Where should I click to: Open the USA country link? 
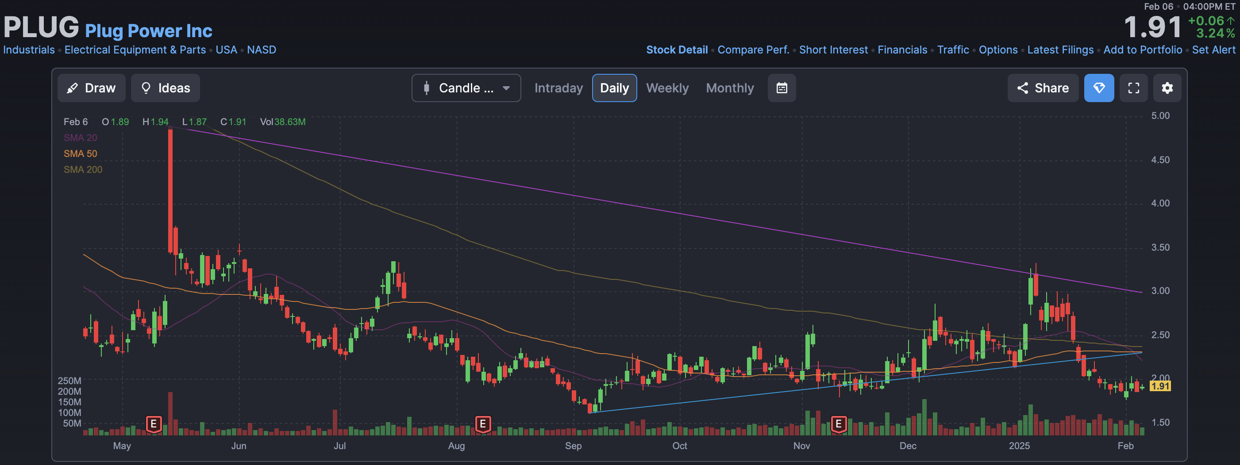tap(226, 50)
